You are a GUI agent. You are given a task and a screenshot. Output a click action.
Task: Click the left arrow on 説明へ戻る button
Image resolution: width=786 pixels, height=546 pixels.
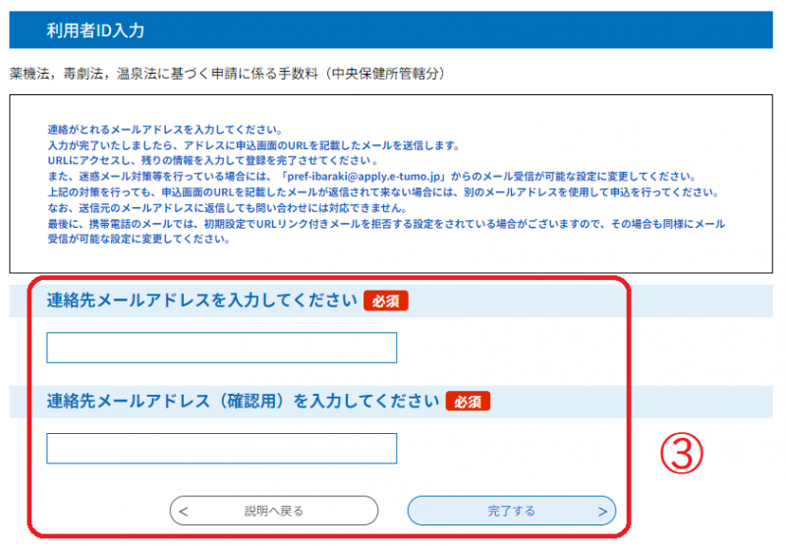point(184,511)
